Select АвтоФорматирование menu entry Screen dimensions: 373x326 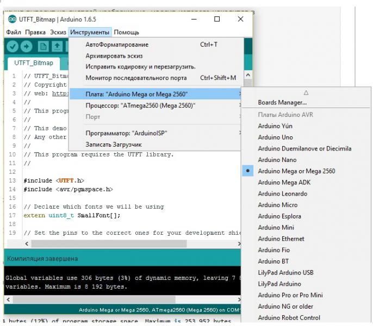[157, 45]
